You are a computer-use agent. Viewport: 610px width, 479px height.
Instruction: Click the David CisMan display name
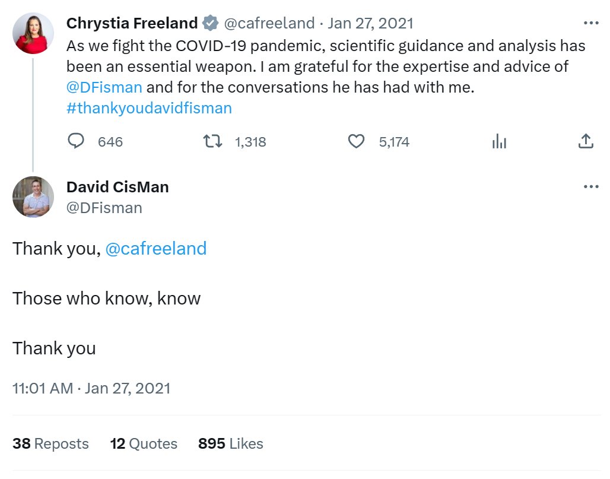117,187
